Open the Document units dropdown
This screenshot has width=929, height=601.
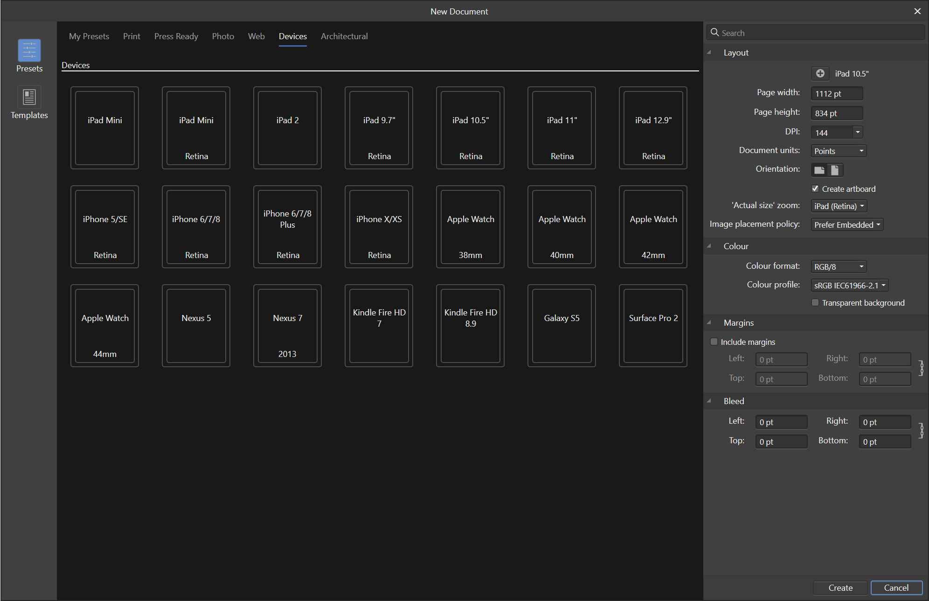[x=839, y=151]
